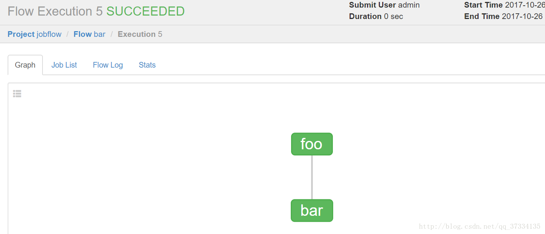This screenshot has height=234, width=545.
Task: Open the Flow Log tab
Action: 108,65
